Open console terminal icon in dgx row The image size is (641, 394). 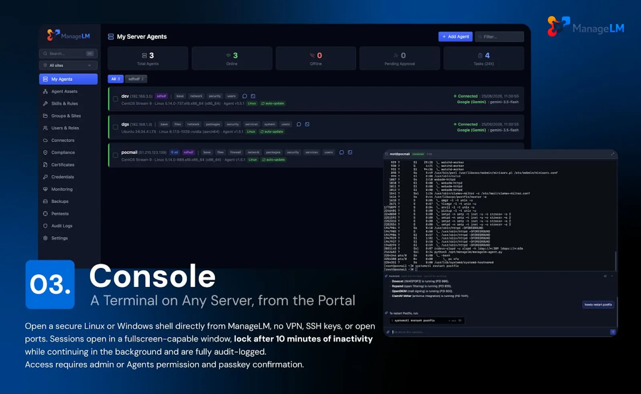pos(307,124)
